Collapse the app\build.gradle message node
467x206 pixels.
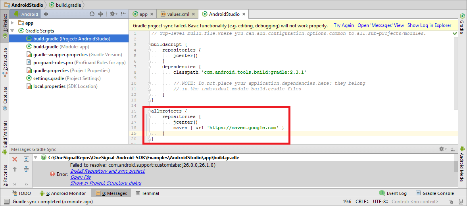[35, 157]
